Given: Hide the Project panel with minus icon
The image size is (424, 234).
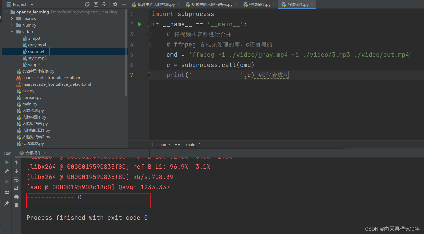Looking at the screenshot, I should (x=124, y=4).
